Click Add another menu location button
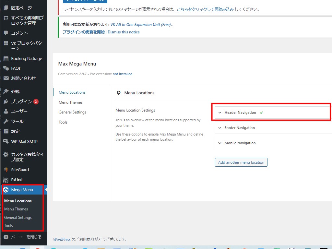This screenshot has width=332, height=249. pyautogui.click(x=241, y=162)
